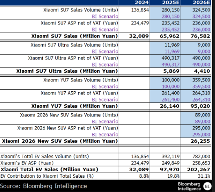215x192 pixels.
Task: Select 32,089 in Total EV Sales row
Action: pyautogui.click(x=139, y=170)
